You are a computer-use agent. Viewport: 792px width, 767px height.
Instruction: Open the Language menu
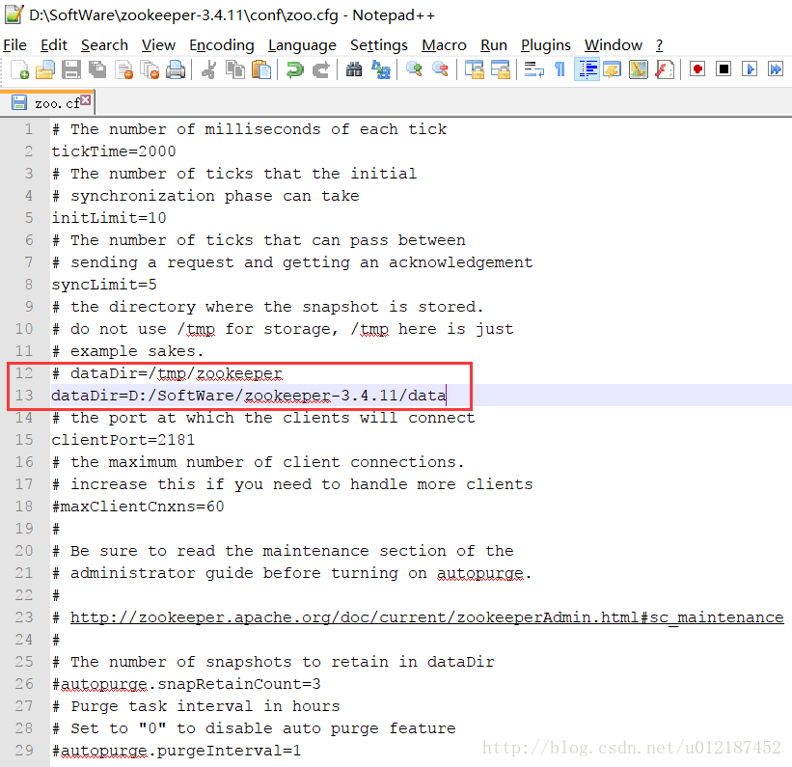pyautogui.click(x=302, y=45)
